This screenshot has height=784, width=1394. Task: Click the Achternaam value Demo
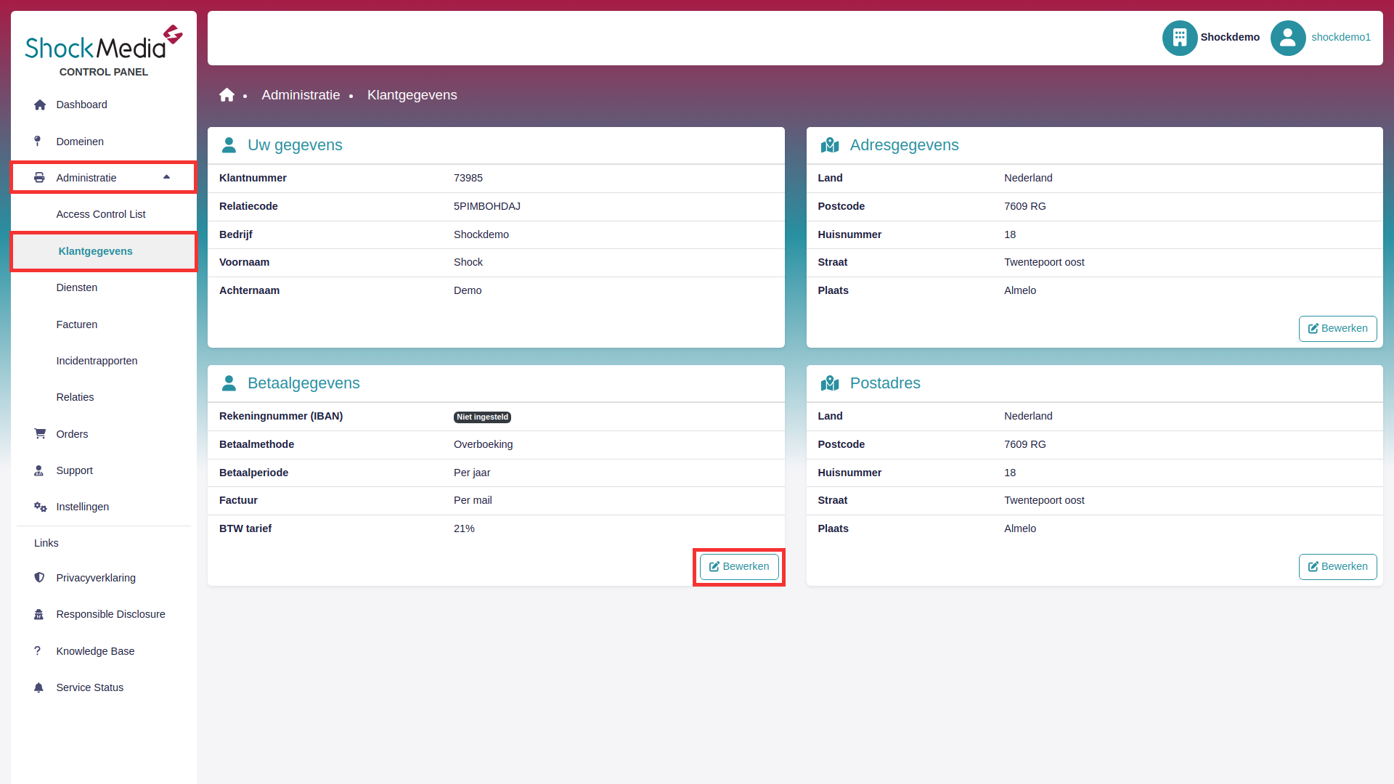468,290
